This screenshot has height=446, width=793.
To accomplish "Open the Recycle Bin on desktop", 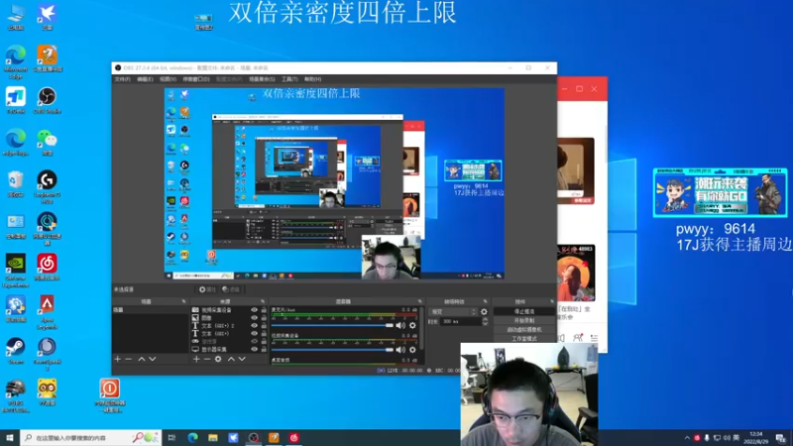I will (16, 183).
